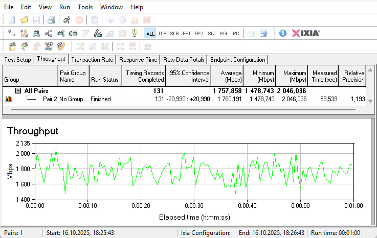Open the Run menu
The width and height of the screenshot is (377, 238).
(64, 7)
